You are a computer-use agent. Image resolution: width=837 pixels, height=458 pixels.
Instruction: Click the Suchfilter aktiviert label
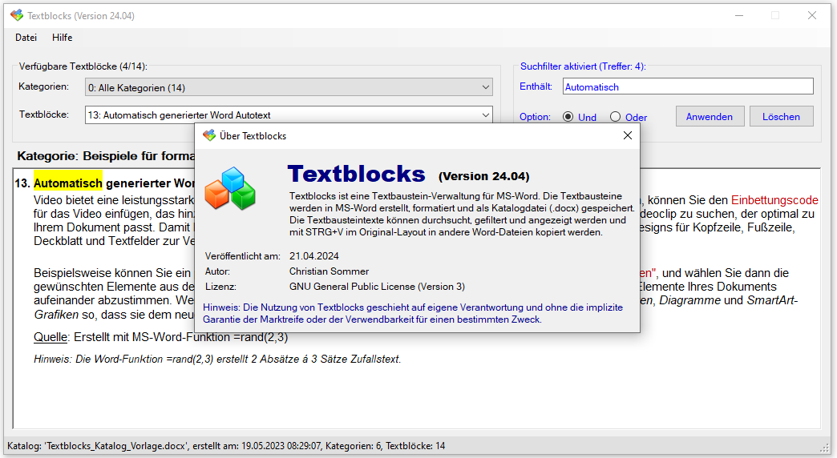point(583,66)
